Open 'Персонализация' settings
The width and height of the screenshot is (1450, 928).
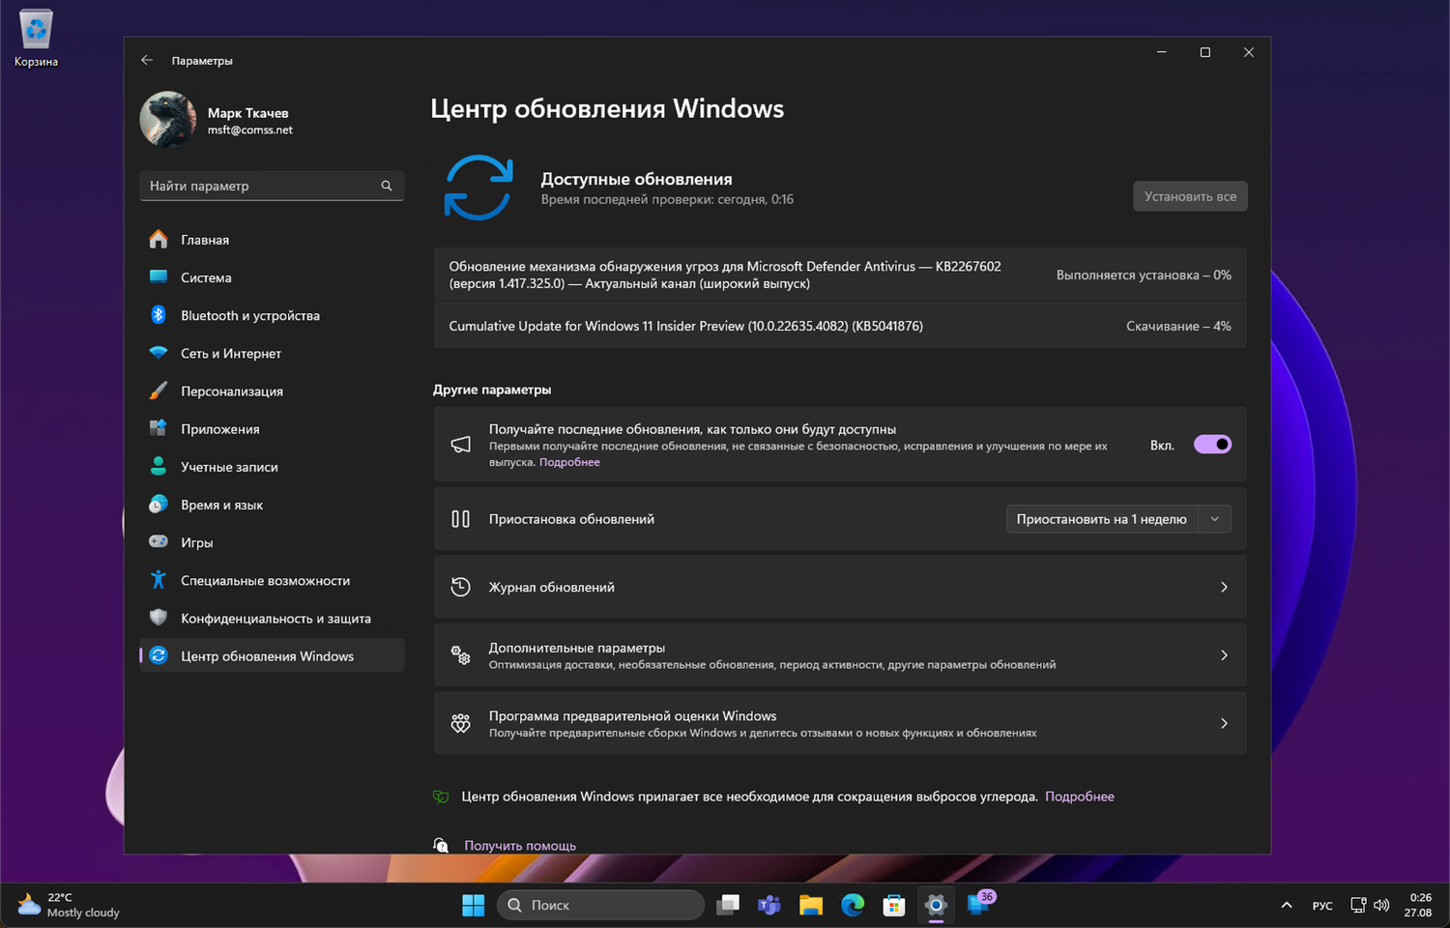pyautogui.click(x=272, y=391)
